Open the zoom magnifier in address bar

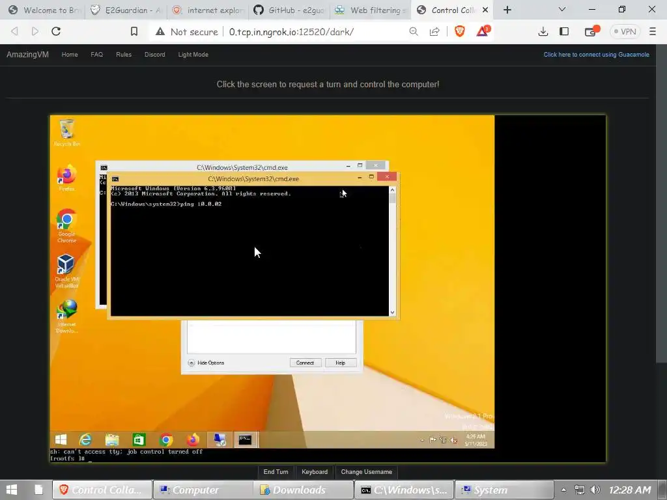tap(414, 31)
